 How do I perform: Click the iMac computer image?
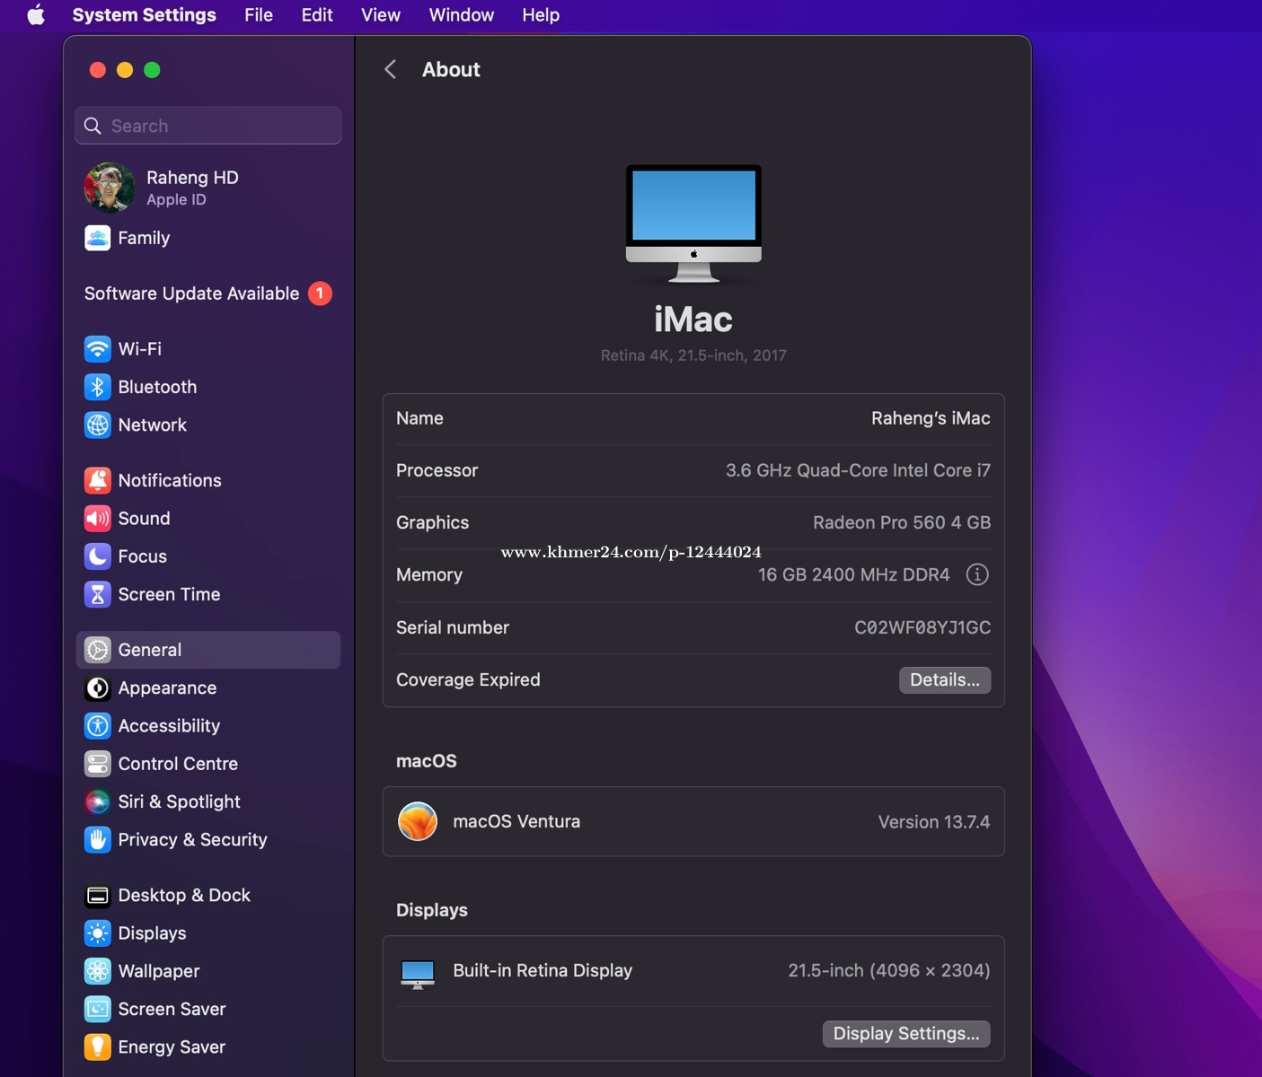[x=693, y=223]
